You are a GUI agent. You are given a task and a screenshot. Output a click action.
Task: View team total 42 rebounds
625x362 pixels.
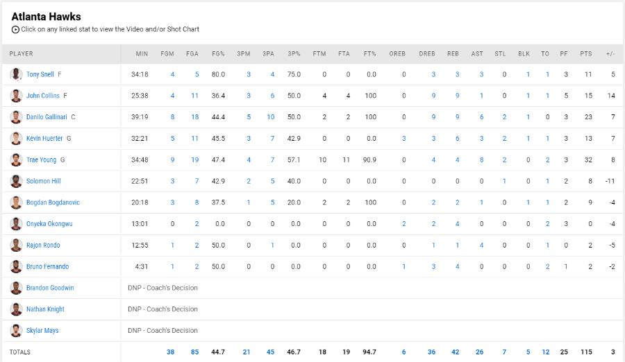455,352
